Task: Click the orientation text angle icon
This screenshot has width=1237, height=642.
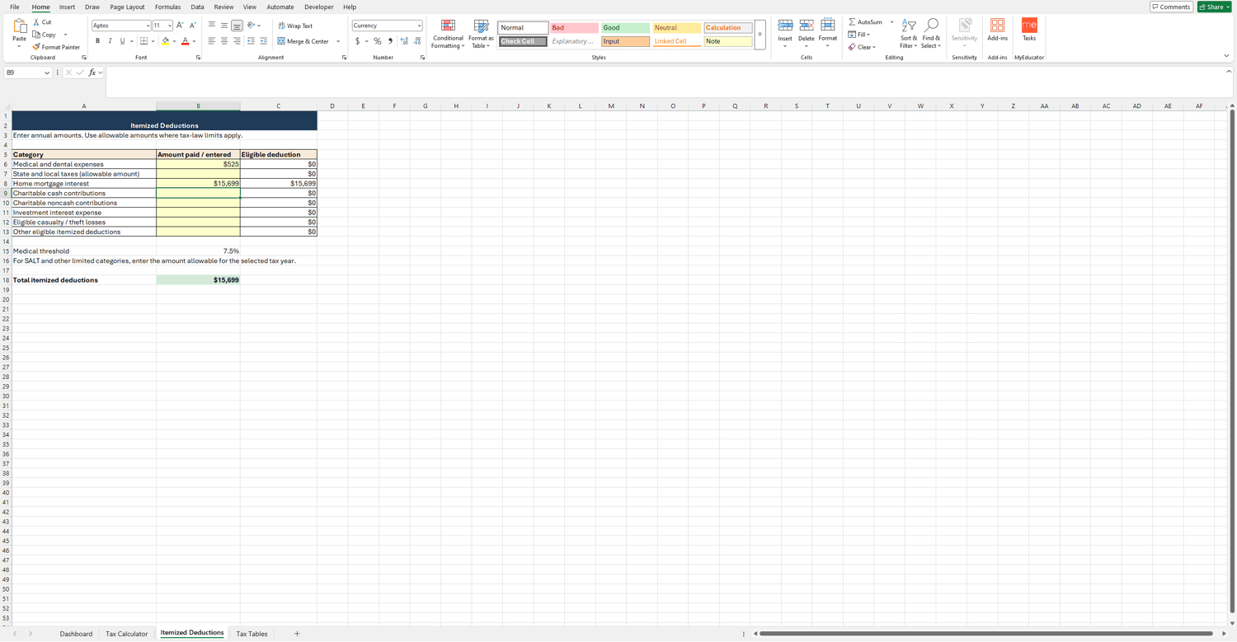Action: 252,26
